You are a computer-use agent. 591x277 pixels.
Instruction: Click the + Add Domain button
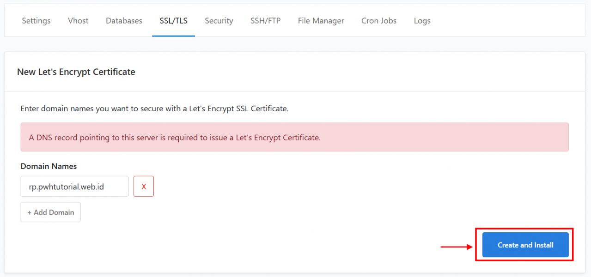pos(51,212)
